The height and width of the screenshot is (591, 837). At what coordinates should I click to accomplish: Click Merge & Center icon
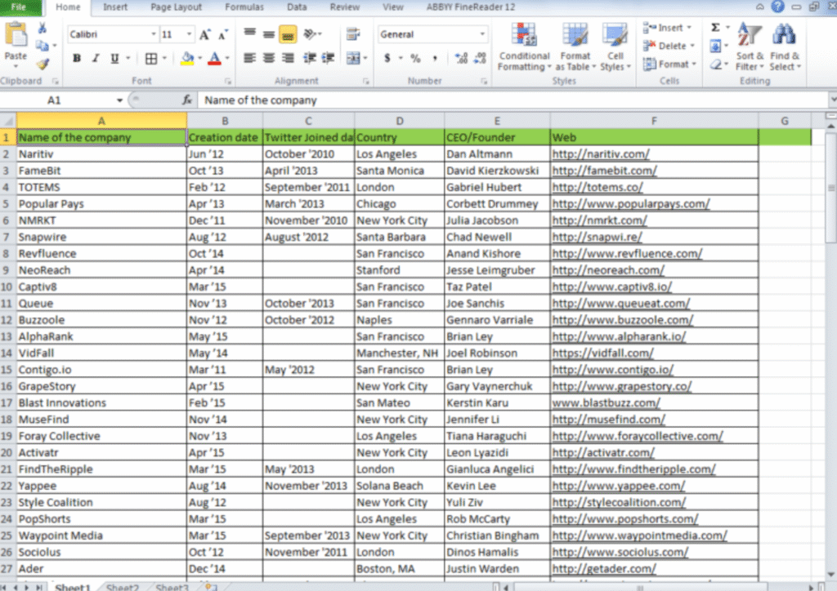click(x=353, y=58)
